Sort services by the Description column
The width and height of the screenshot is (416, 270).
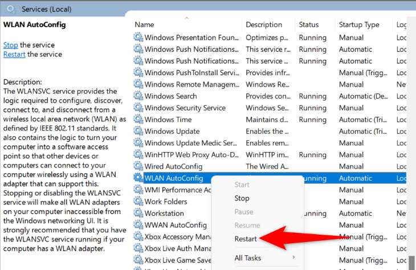(264, 24)
